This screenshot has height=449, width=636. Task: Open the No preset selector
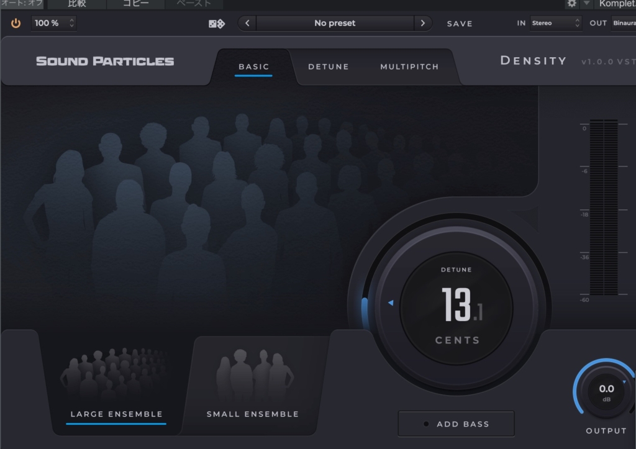[x=335, y=24]
